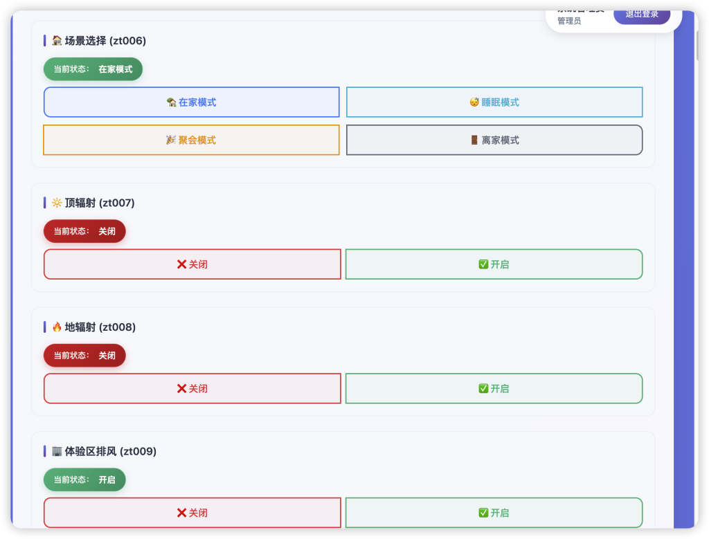Viewport: 709px width, 539px height.
Task: Click the party popper icon in 聚会模式
Action: (171, 140)
